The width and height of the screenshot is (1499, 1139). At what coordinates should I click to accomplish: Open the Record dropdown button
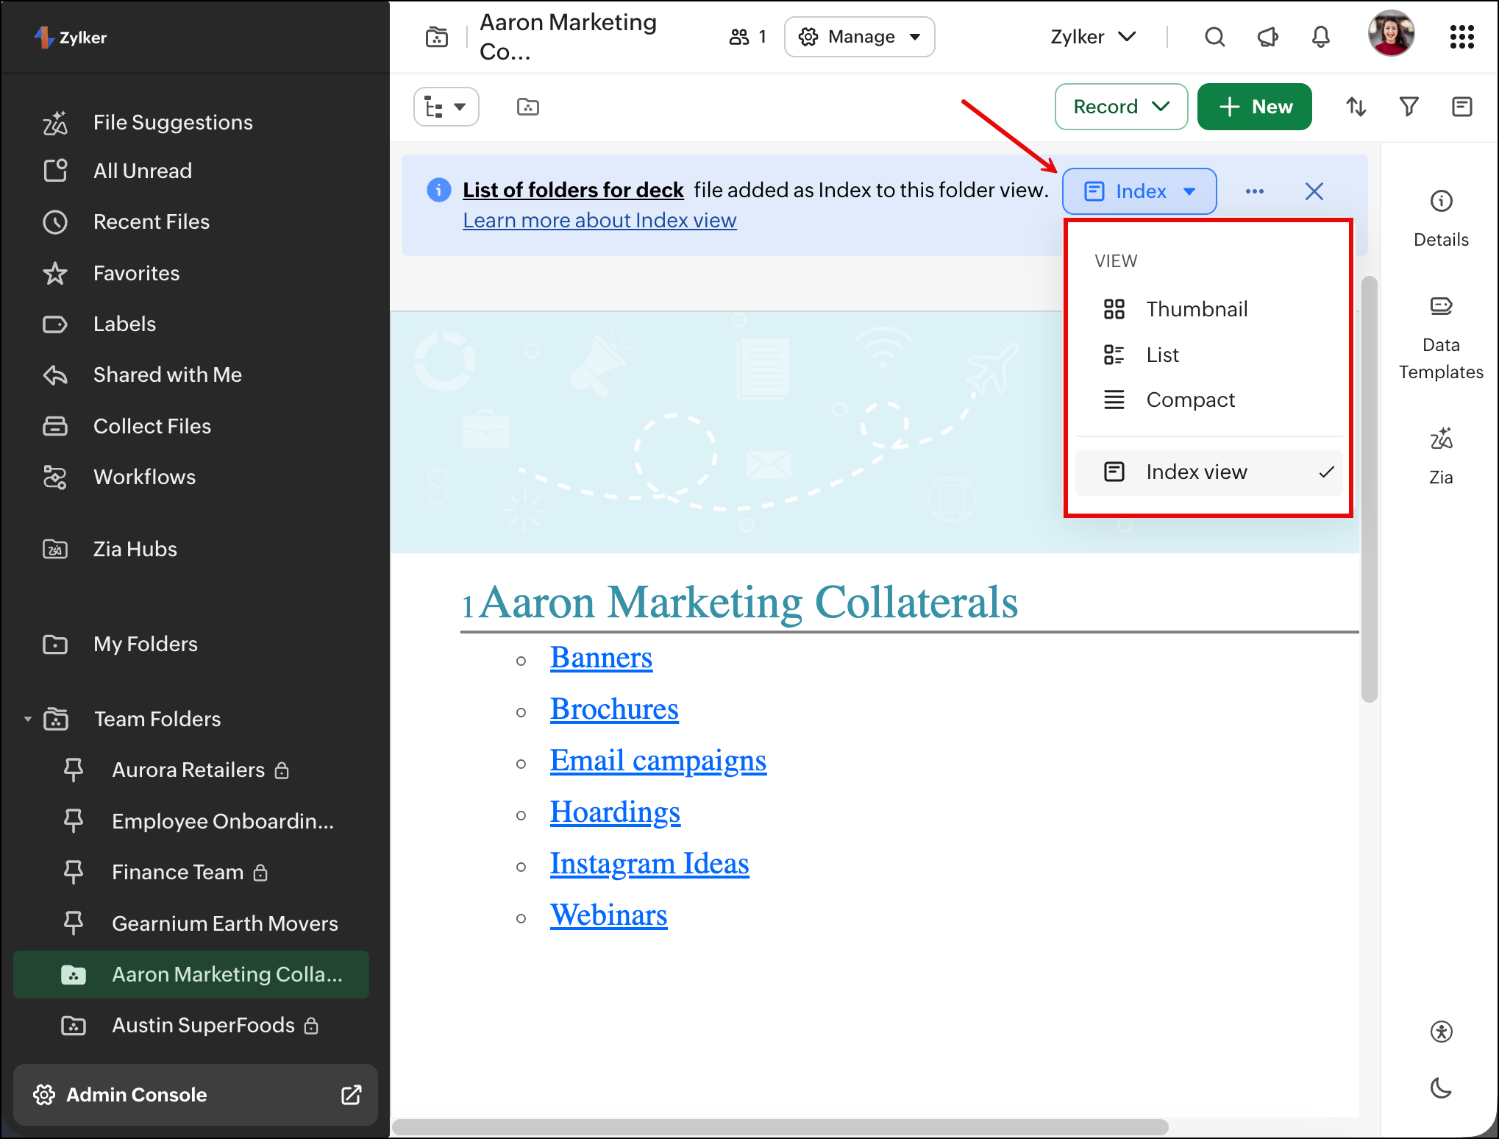tap(1120, 107)
